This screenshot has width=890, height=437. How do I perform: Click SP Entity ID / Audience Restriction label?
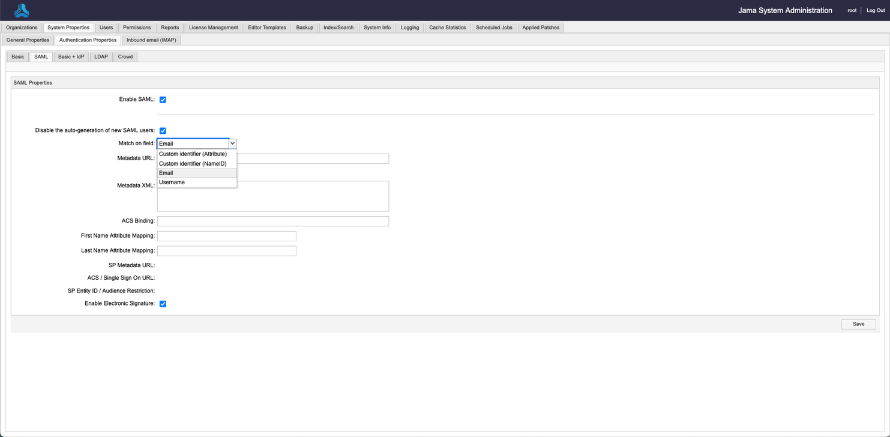pos(111,291)
